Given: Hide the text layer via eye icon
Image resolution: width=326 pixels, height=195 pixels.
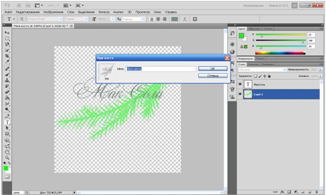Looking at the screenshot, I should pyautogui.click(x=240, y=85).
